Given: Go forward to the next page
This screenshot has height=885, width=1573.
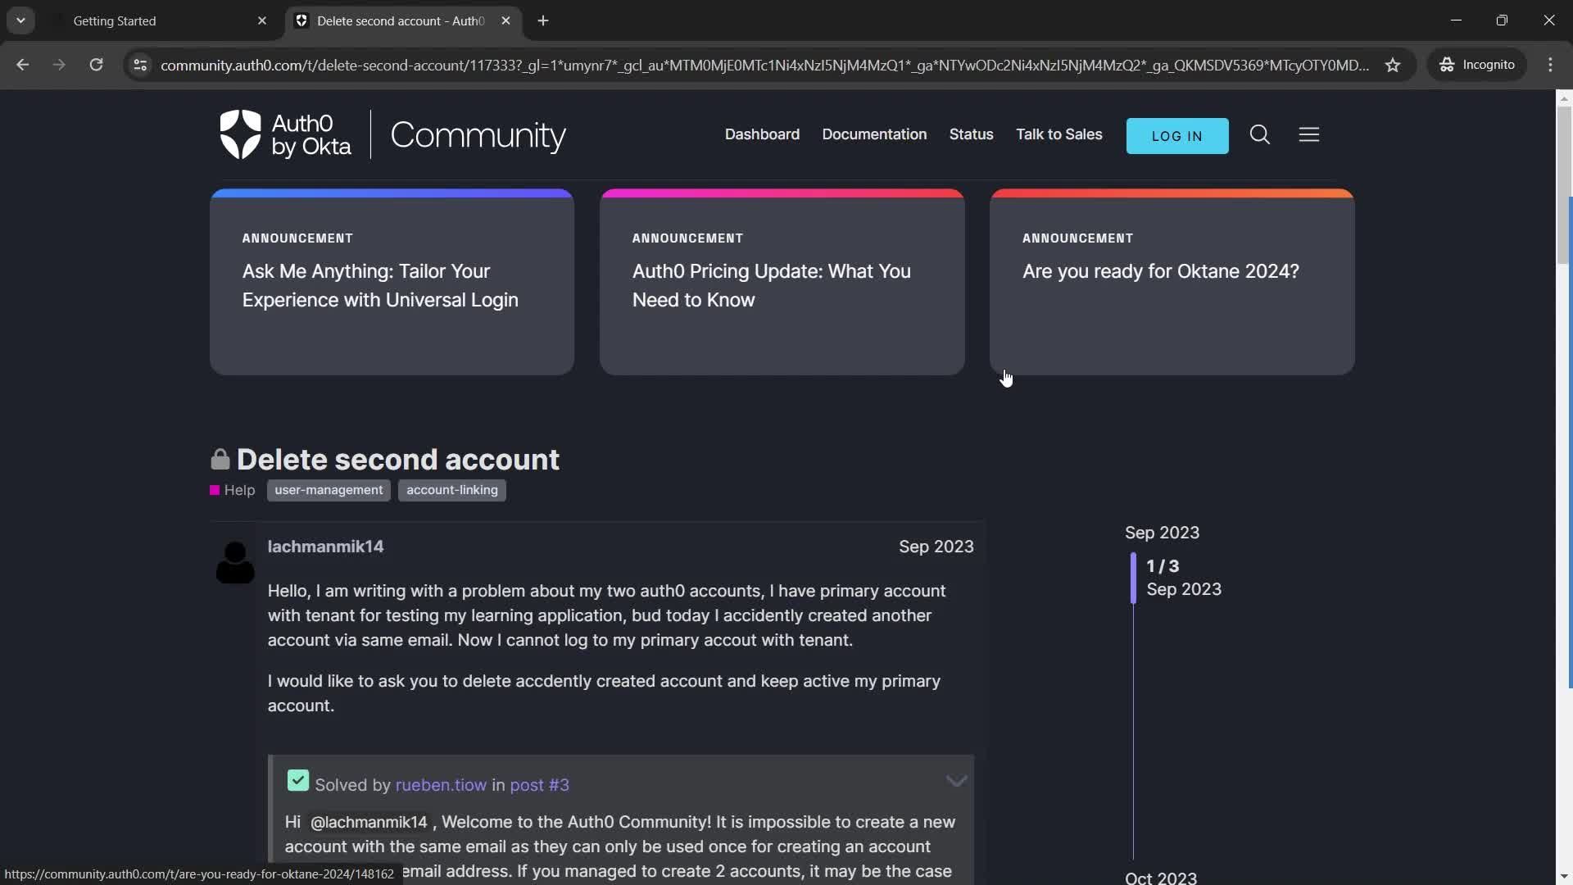Looking at the screenshot, I should coord(59,65).
